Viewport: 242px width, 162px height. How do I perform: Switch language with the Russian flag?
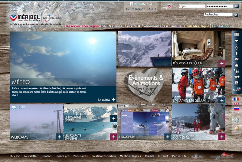point(236,109)
